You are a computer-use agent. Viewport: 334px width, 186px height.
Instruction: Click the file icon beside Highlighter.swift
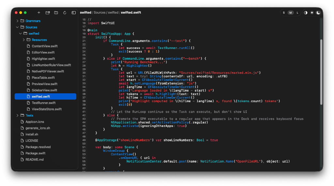28,59
